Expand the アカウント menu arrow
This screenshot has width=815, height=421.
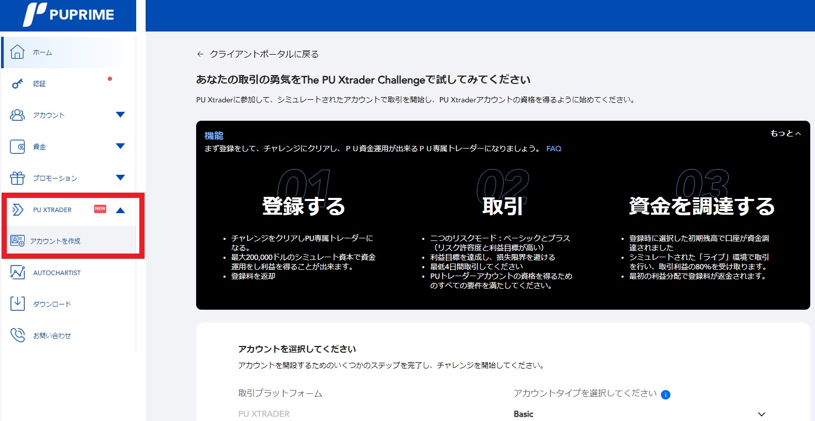click(120, 115)
